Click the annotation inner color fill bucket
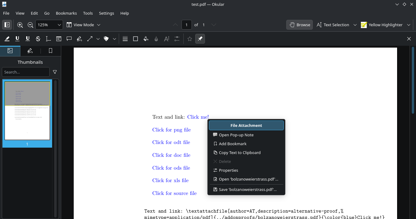 (x=146, y=39)
